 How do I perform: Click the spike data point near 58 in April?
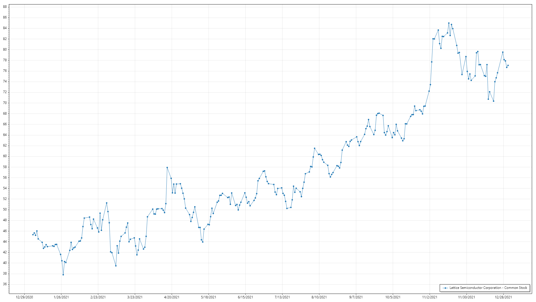pos(167,167)
